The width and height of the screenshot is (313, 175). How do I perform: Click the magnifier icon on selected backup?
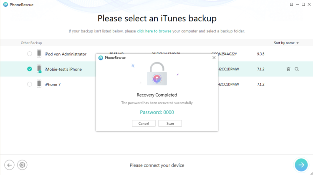(297, 69)
